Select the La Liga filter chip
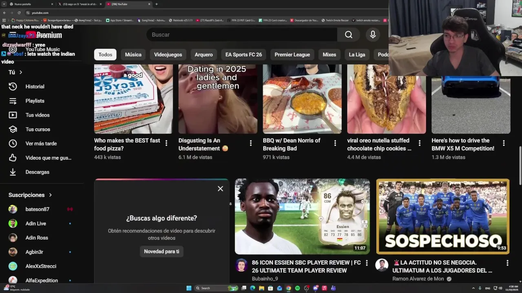The height and width of the screenshot is (293, 522). click(357, 55)
